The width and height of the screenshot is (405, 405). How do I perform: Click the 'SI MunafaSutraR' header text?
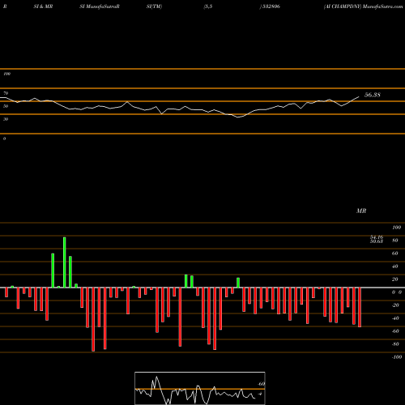point(100,6)
